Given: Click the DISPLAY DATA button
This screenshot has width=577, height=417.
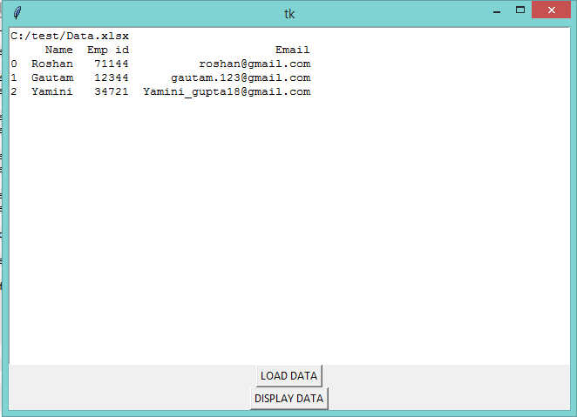Looking at the screenshot, I should 288,398.
